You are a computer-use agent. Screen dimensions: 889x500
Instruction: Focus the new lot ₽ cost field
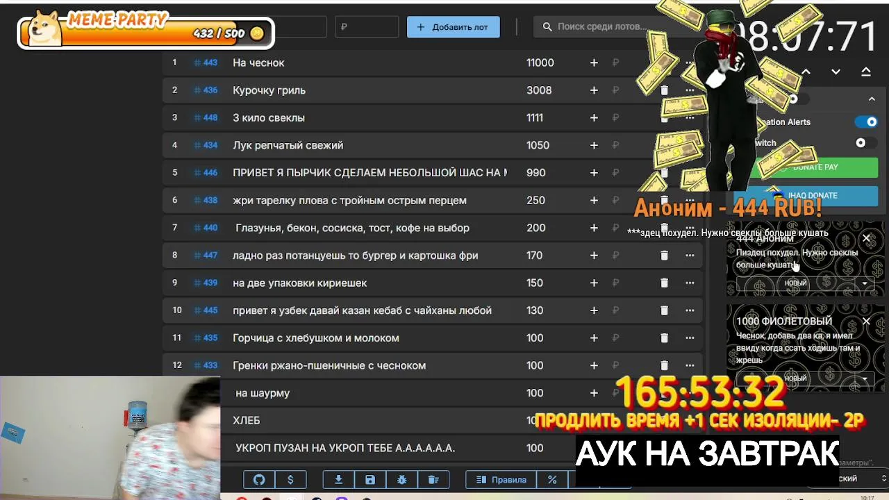point(366,27)
